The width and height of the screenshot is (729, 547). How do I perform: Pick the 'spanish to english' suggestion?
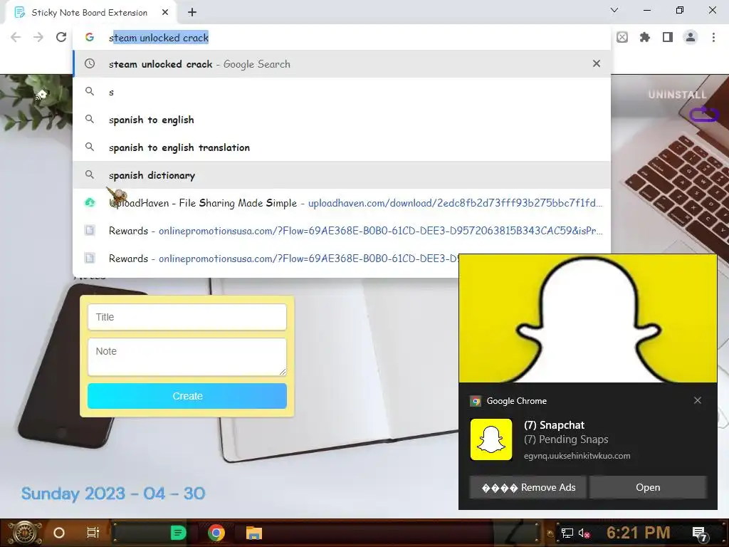tap(342, 120)
